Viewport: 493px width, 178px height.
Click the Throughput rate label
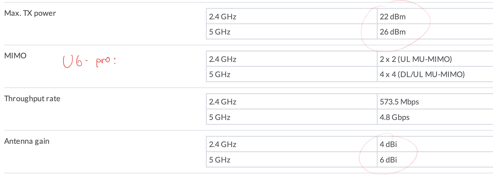[32, 99]
